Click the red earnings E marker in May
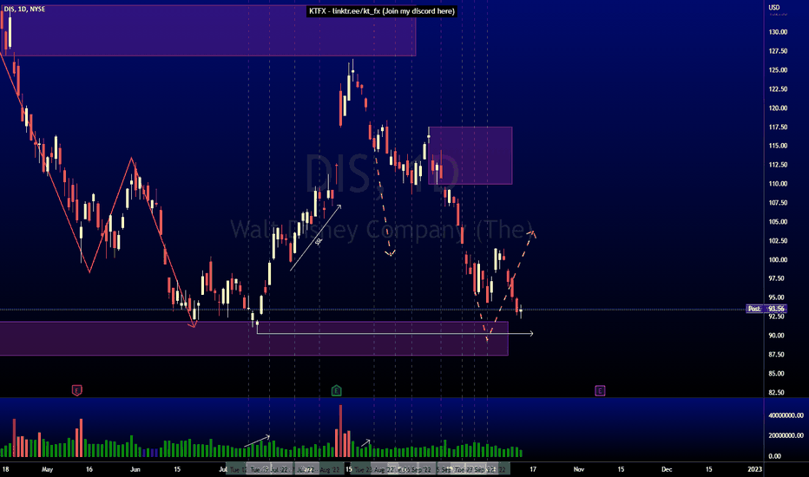The image size is (809, 477). (77, 390)
